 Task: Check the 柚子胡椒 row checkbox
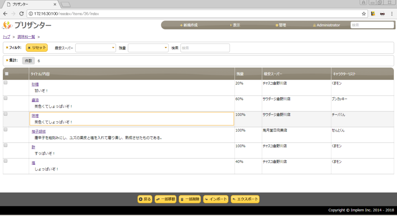[x=5, y=130]
